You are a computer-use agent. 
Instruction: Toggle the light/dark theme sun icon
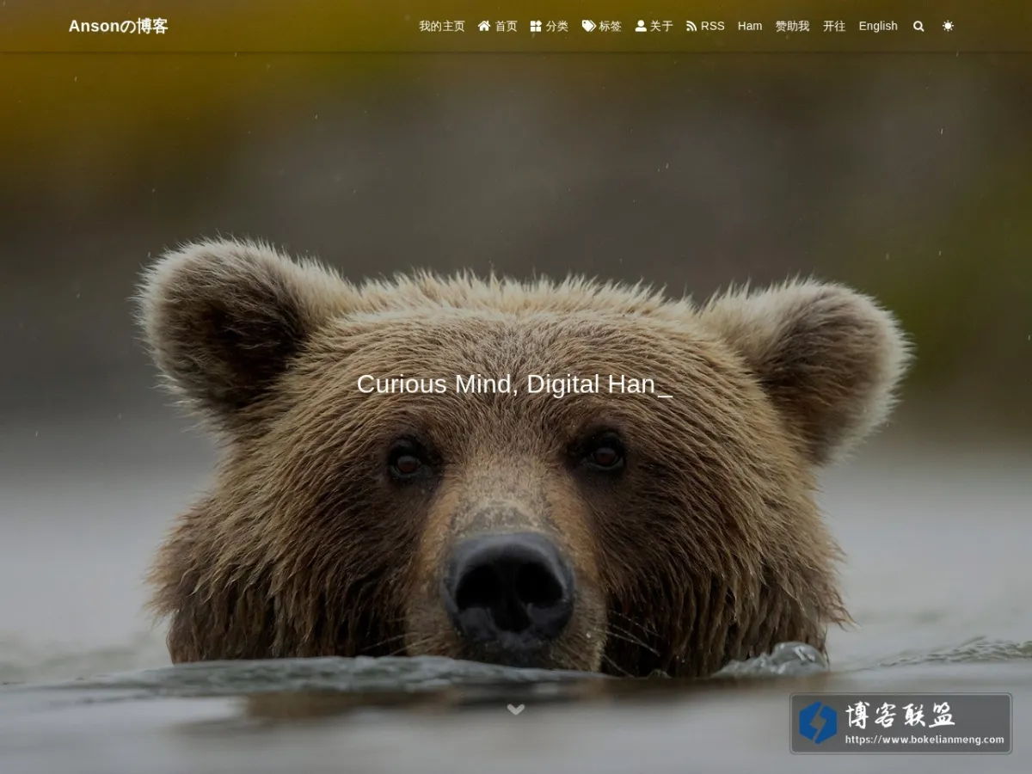tap(948, 26)
